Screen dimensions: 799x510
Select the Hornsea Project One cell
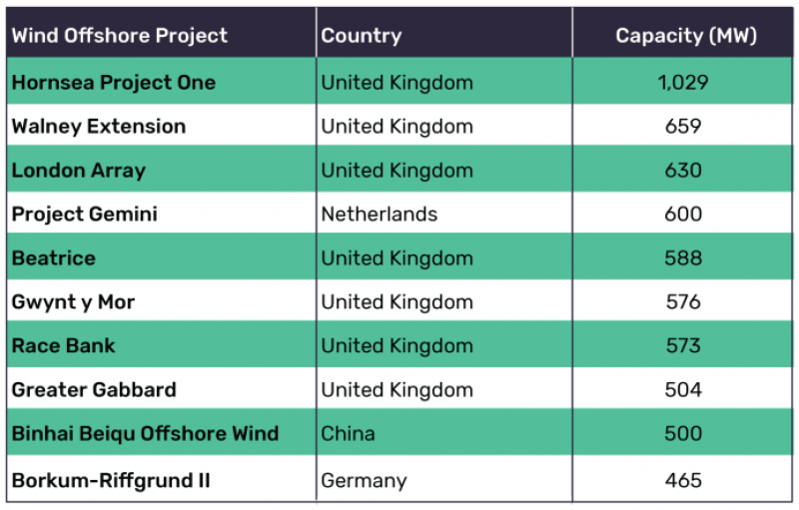[x=114, y=83]
